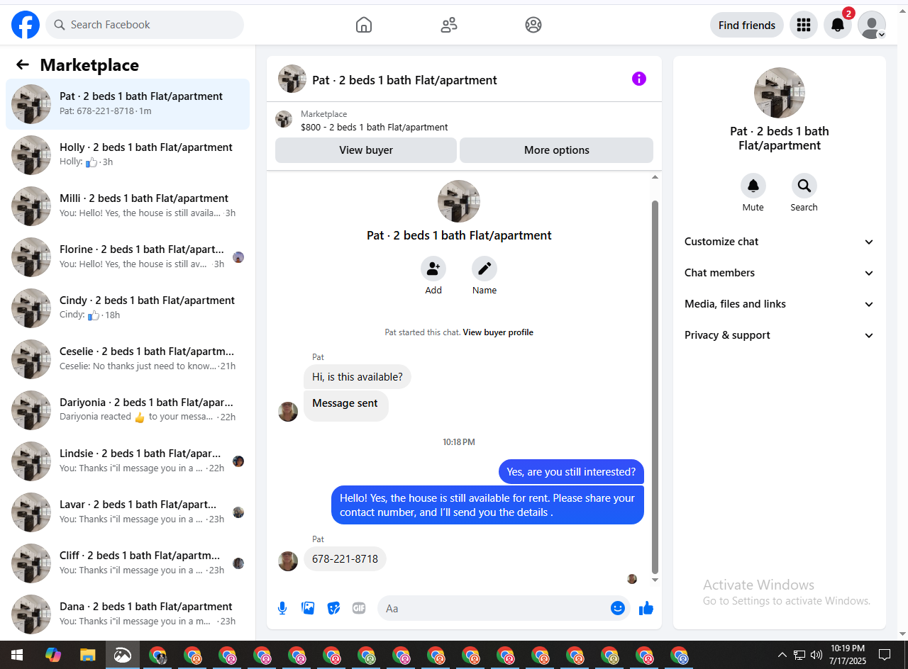Open the Groups icon in top navigation

[533, 25]
